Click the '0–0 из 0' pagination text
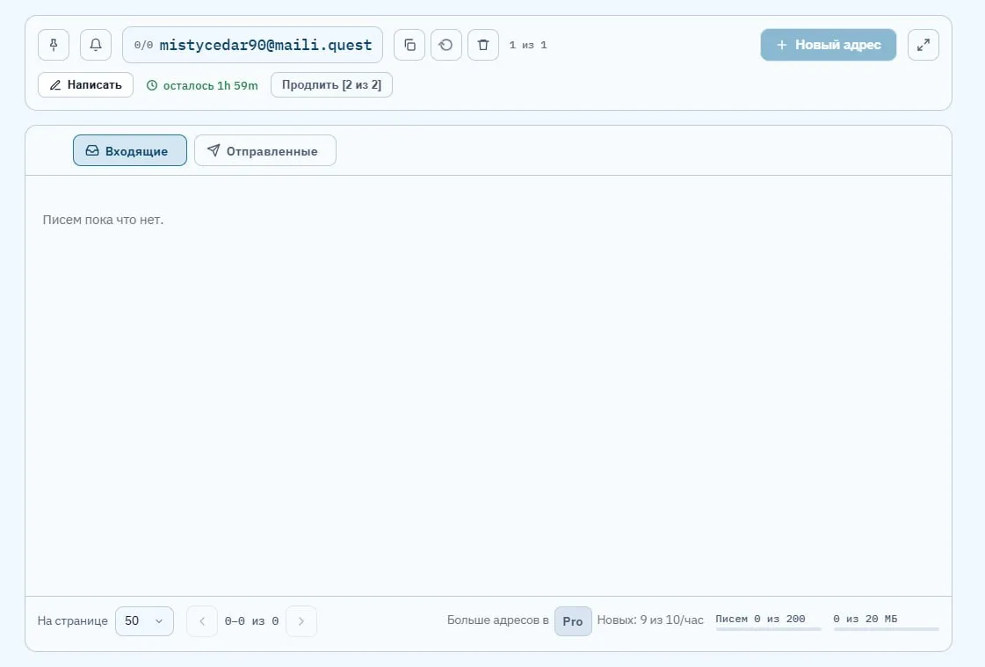The width and height of the screenshot is (985, 667). [252, 621]
